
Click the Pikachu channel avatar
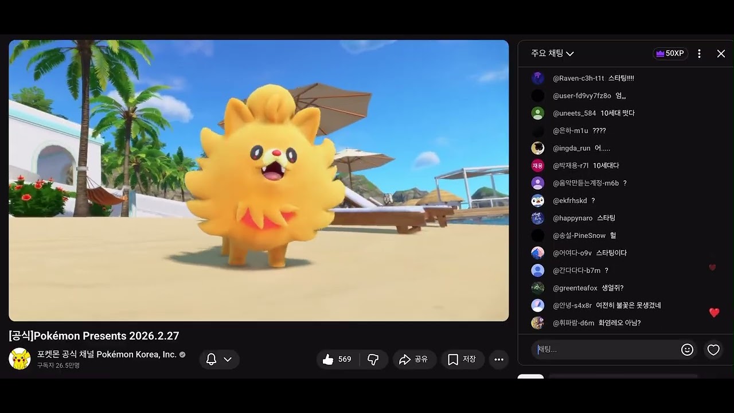coord(19,359)
